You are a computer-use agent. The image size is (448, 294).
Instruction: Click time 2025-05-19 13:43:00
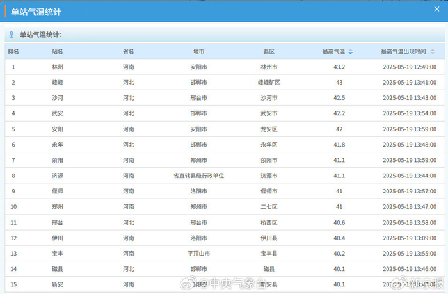(x=410, y=98)
